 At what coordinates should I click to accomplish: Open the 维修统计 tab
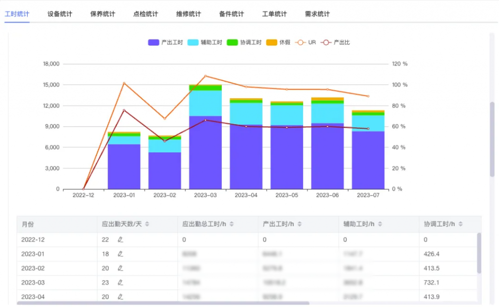pyautogui.click(x=189, y=14)
